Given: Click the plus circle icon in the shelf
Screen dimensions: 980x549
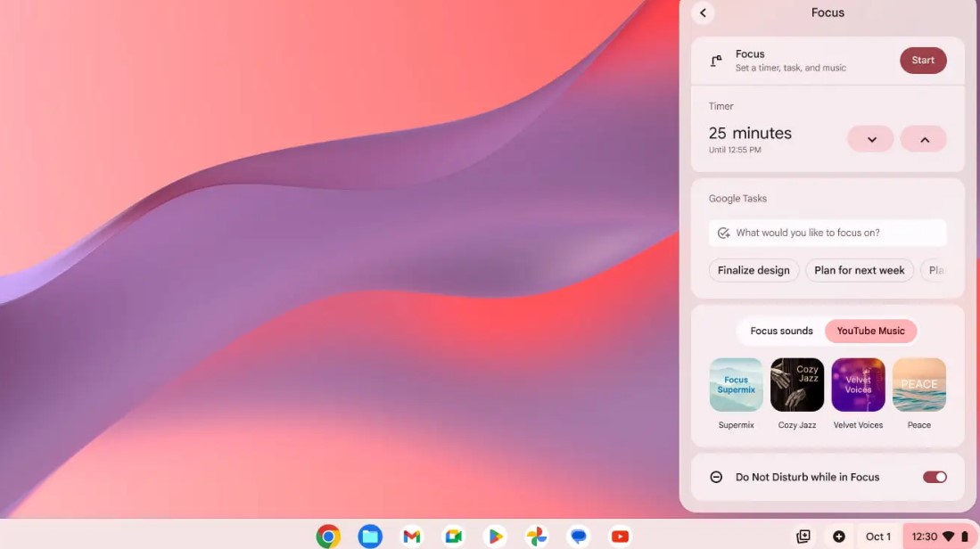Looking at the screenshot, I should (x=839, y=537).
